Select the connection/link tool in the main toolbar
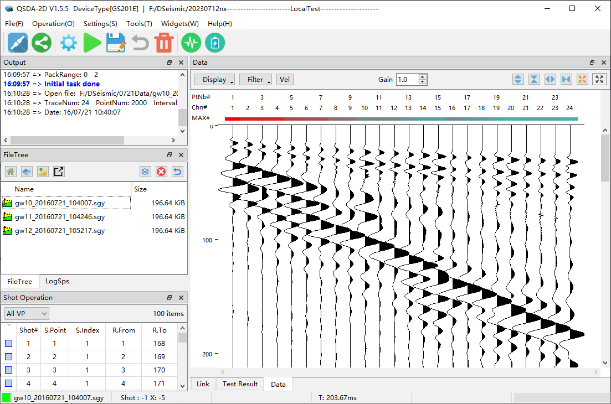The height and width of the screenshot is (404, 611). 18,43
